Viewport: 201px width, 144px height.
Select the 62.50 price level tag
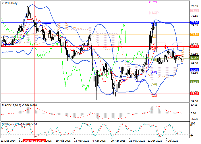(194, 70)
